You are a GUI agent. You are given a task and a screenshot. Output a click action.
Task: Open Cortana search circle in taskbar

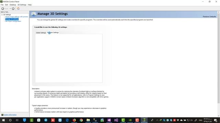click(x=10, y=120)
